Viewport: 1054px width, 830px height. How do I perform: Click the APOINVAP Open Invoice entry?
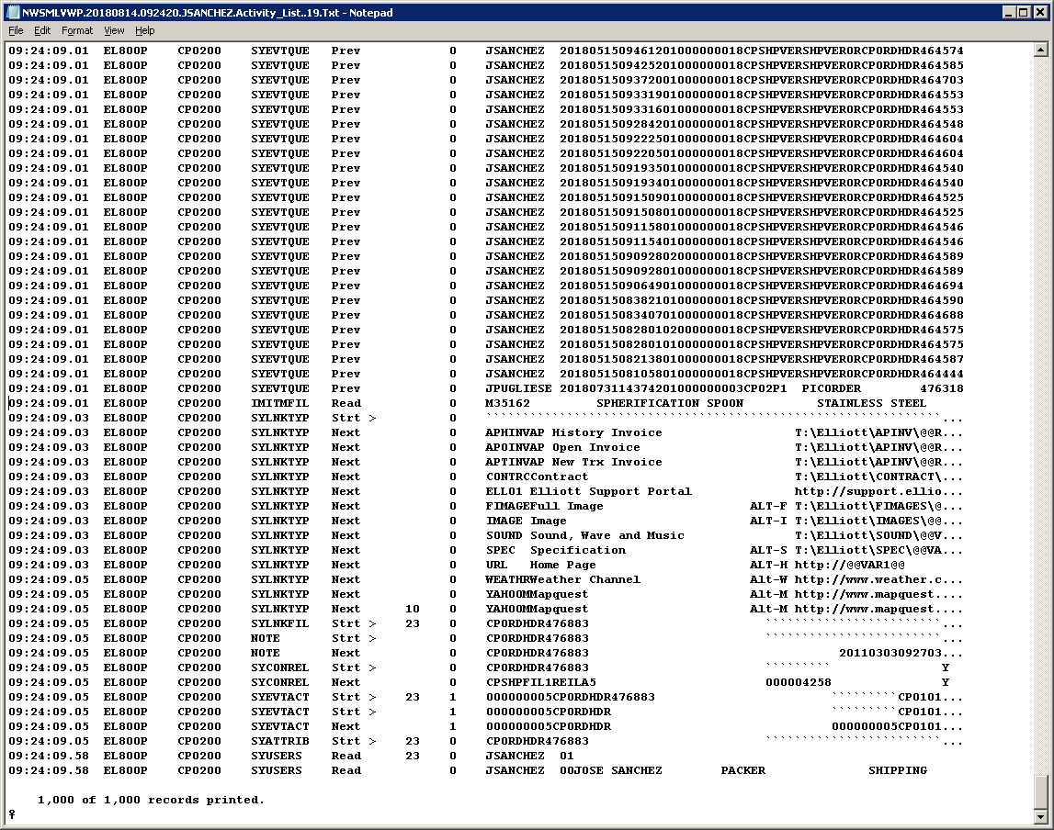(562, 448)
